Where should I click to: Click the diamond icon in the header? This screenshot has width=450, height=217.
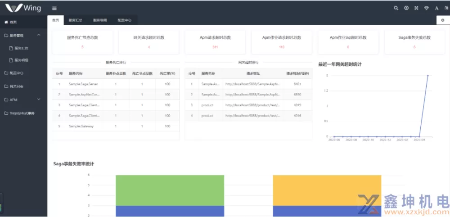click(427, 8)
